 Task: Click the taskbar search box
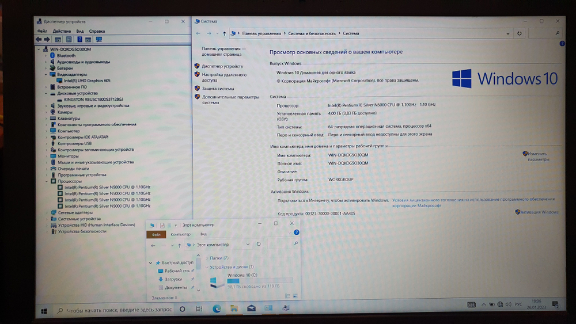tap(115, 310)
